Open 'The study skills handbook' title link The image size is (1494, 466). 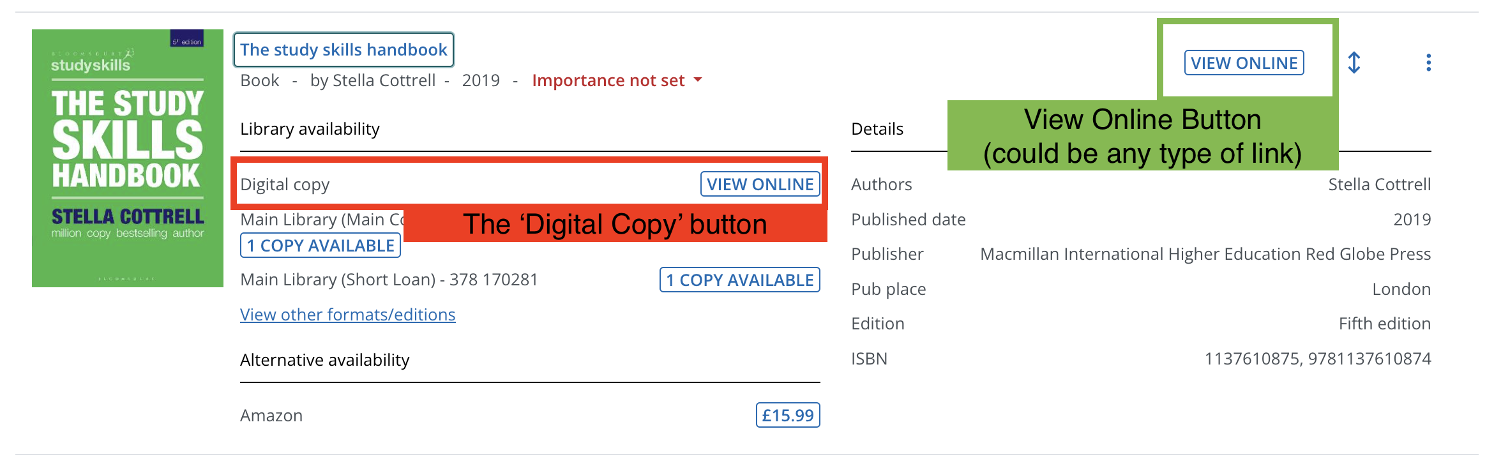pyautogui.click(x=343, y=49)
